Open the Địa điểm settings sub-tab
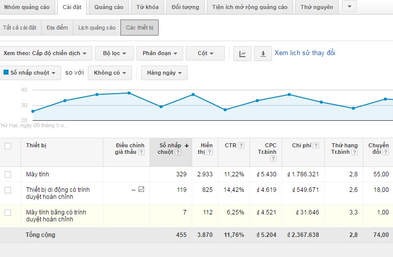The width and height of the screenshot is (393, 257). click(57, 28)
